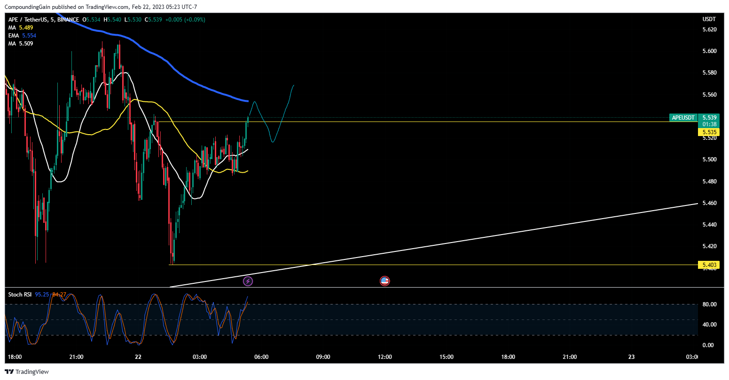Click the 09:00 time axis label
Screen dimensions: 729x380
[323, 357]
